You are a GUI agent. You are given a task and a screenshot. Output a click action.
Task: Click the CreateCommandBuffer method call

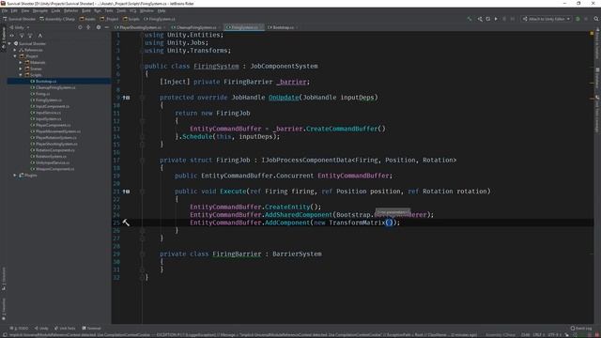point(342,129)
